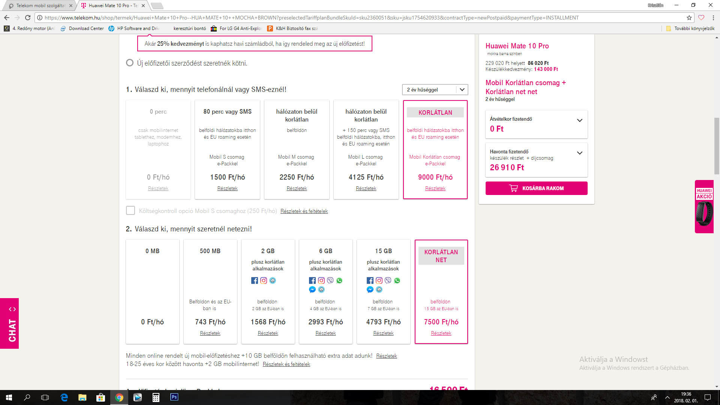Click the Instagram icon in the 15 GB card
The height and width of the screenshot is (405, 720).
coord(379,280)
